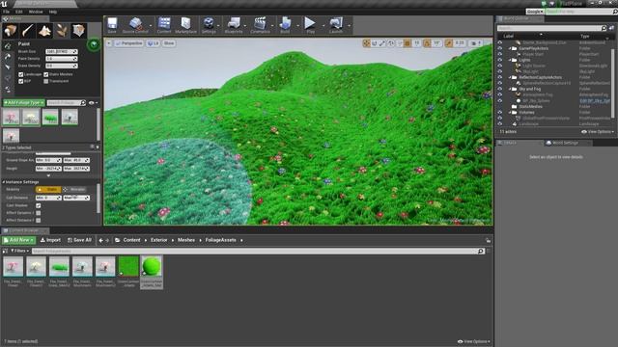Open the Content toolbar button
The width and height of the screenshot is (618, 347).
coord(164,25)
